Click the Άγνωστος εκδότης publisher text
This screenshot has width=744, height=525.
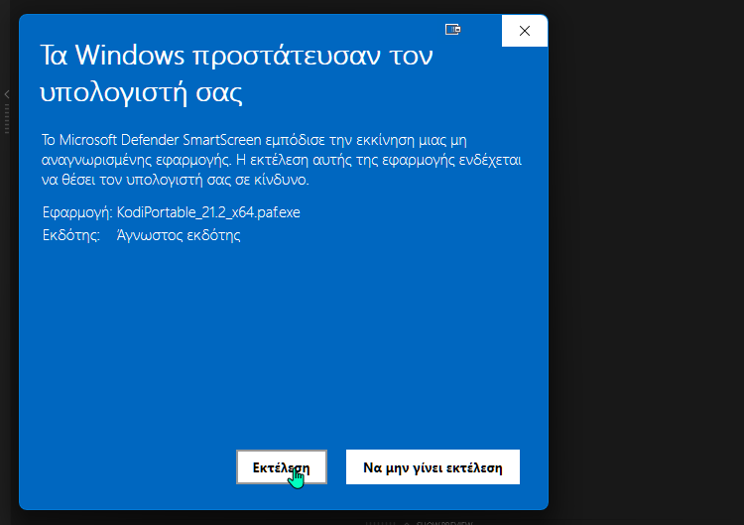pyautogui.click(x=179, y=235)
